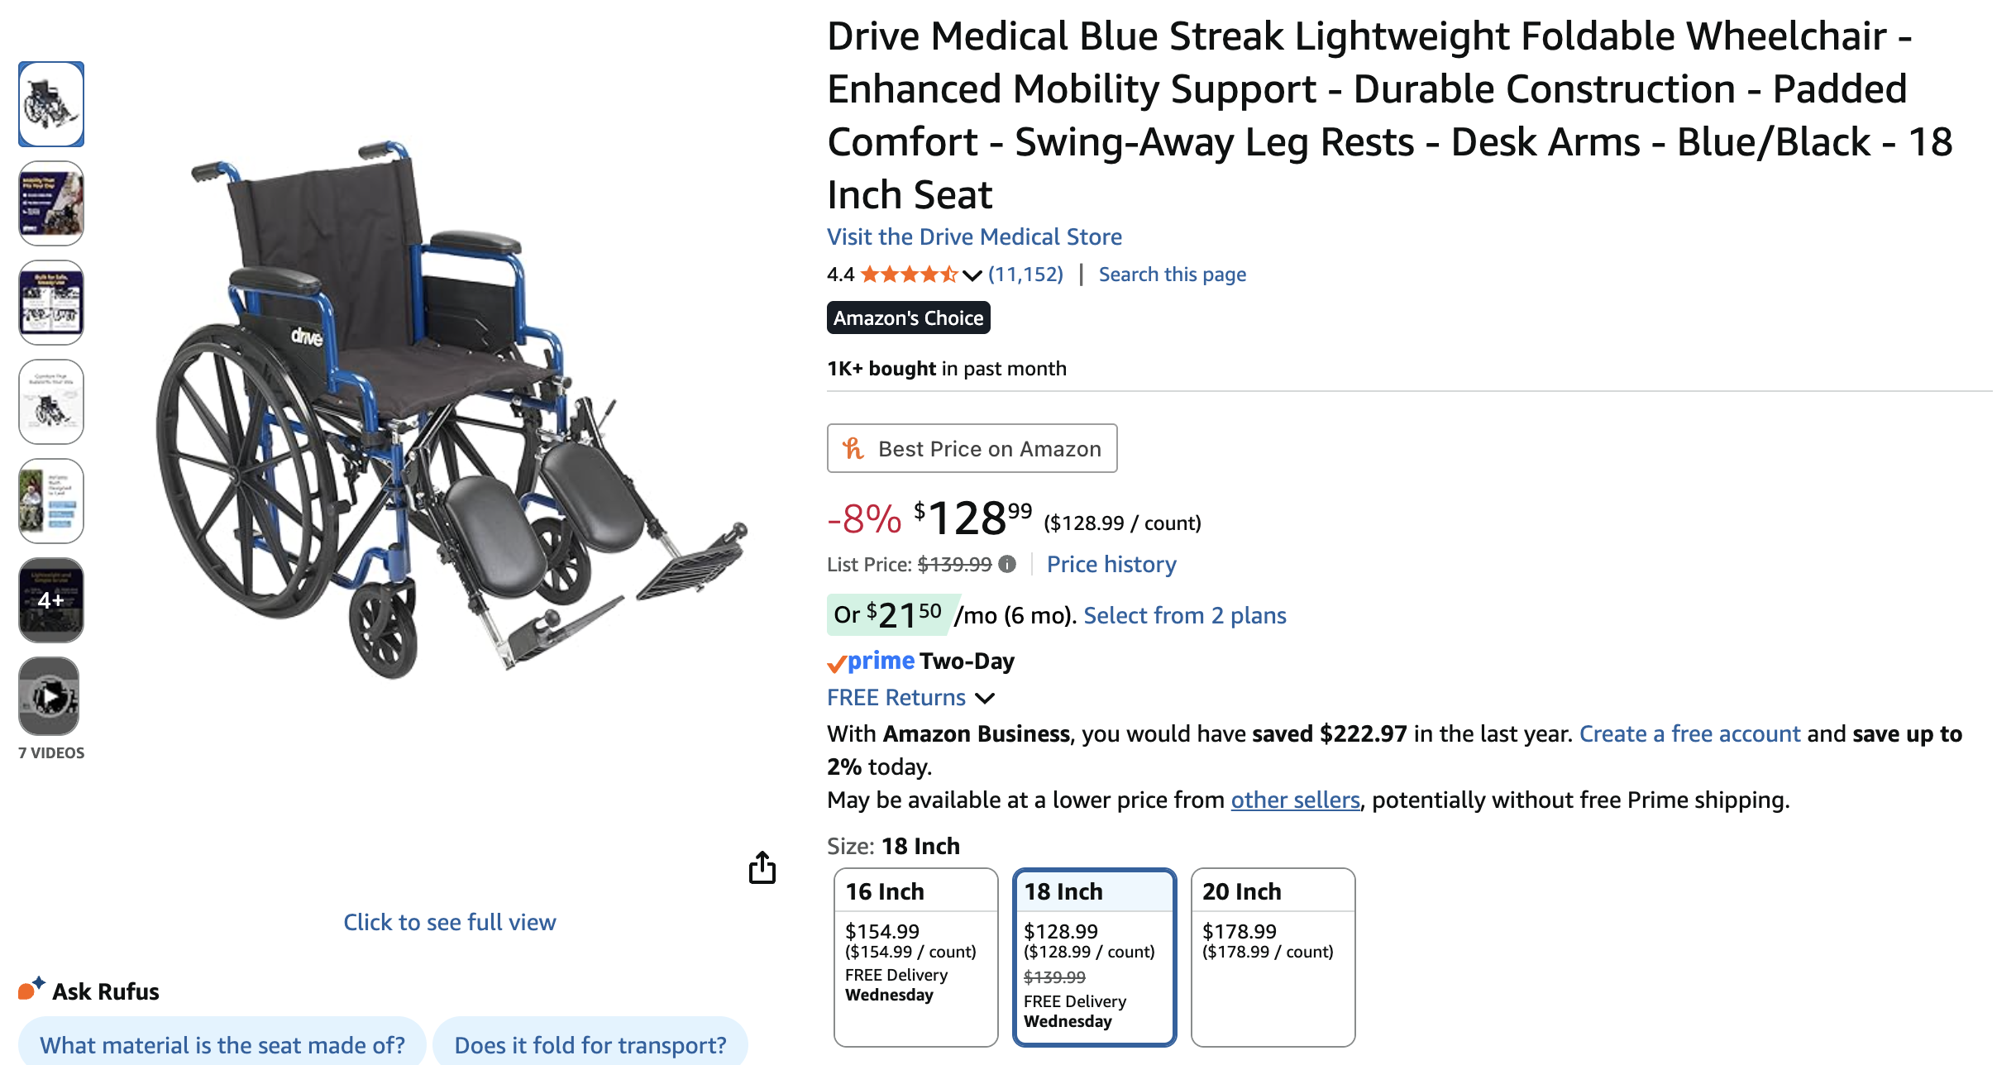Open the Amazon's Choice badge

point(908,318)
